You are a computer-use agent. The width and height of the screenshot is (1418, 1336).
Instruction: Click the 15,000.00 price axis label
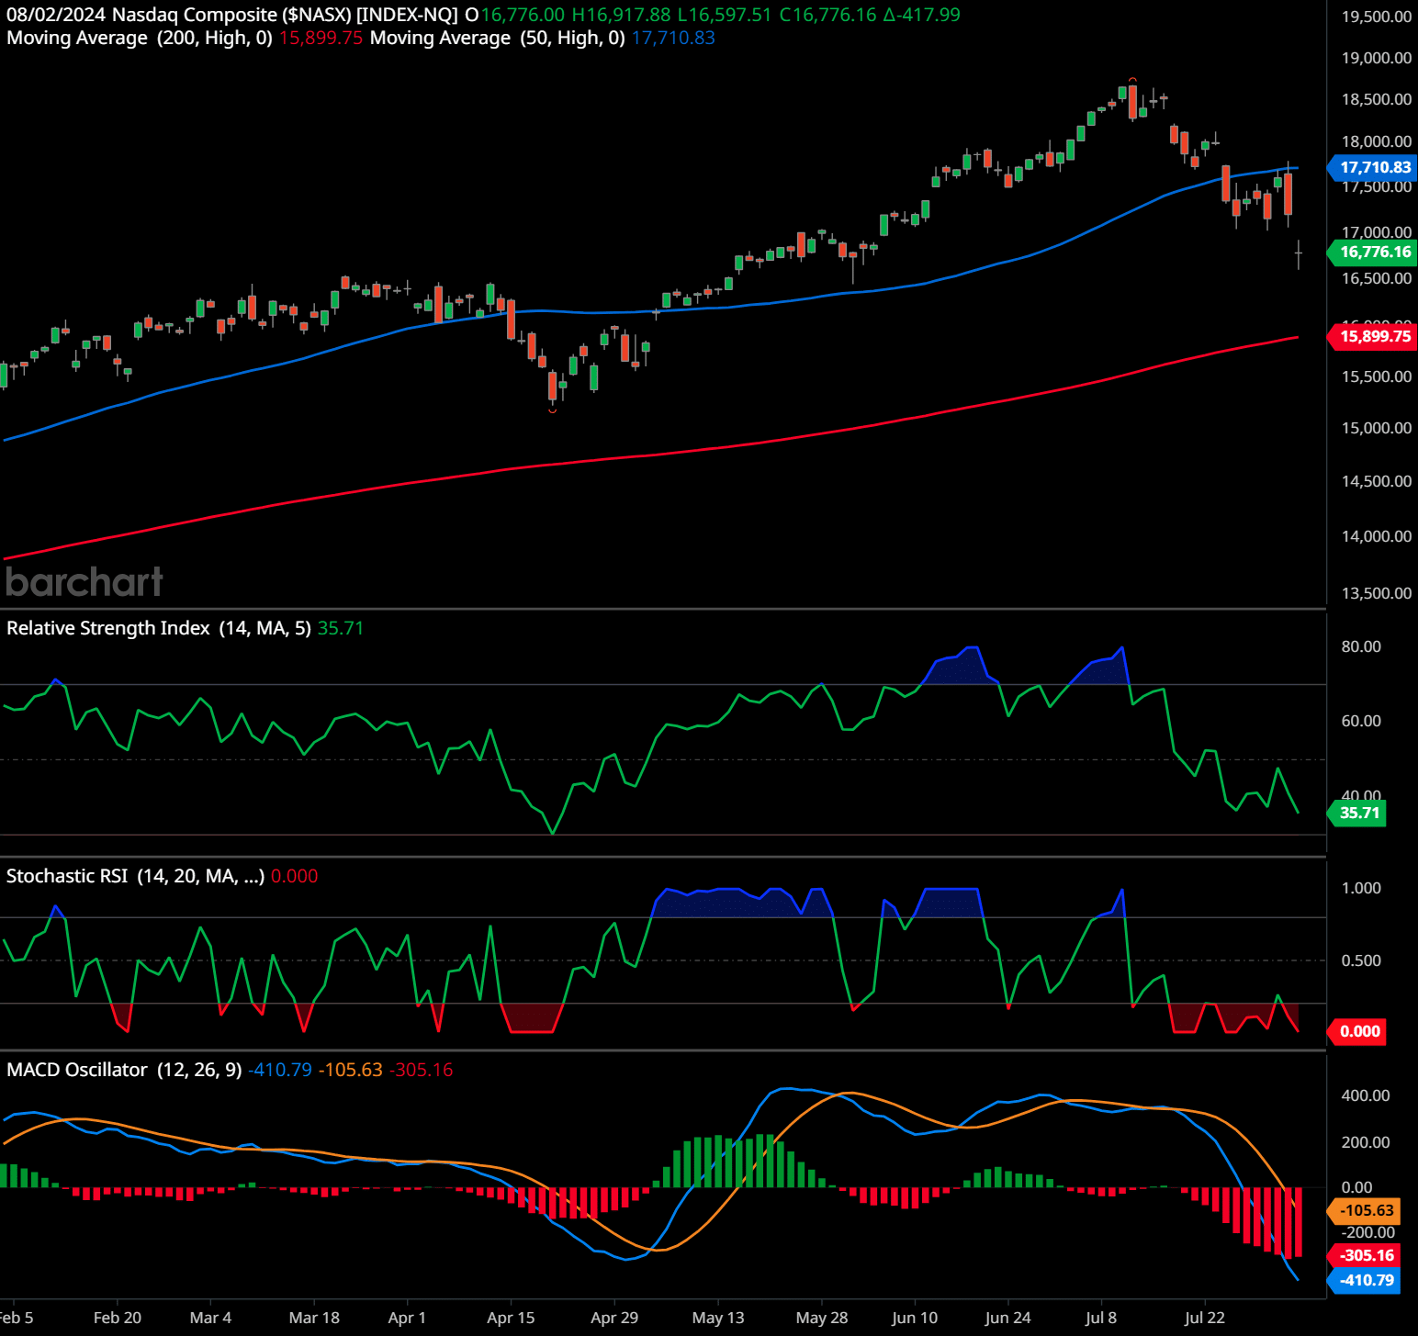(1376, 428)
